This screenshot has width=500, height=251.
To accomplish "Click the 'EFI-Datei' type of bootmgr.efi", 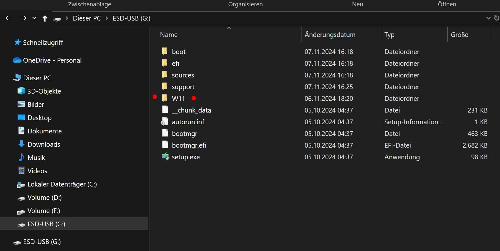I will point(398,145).
